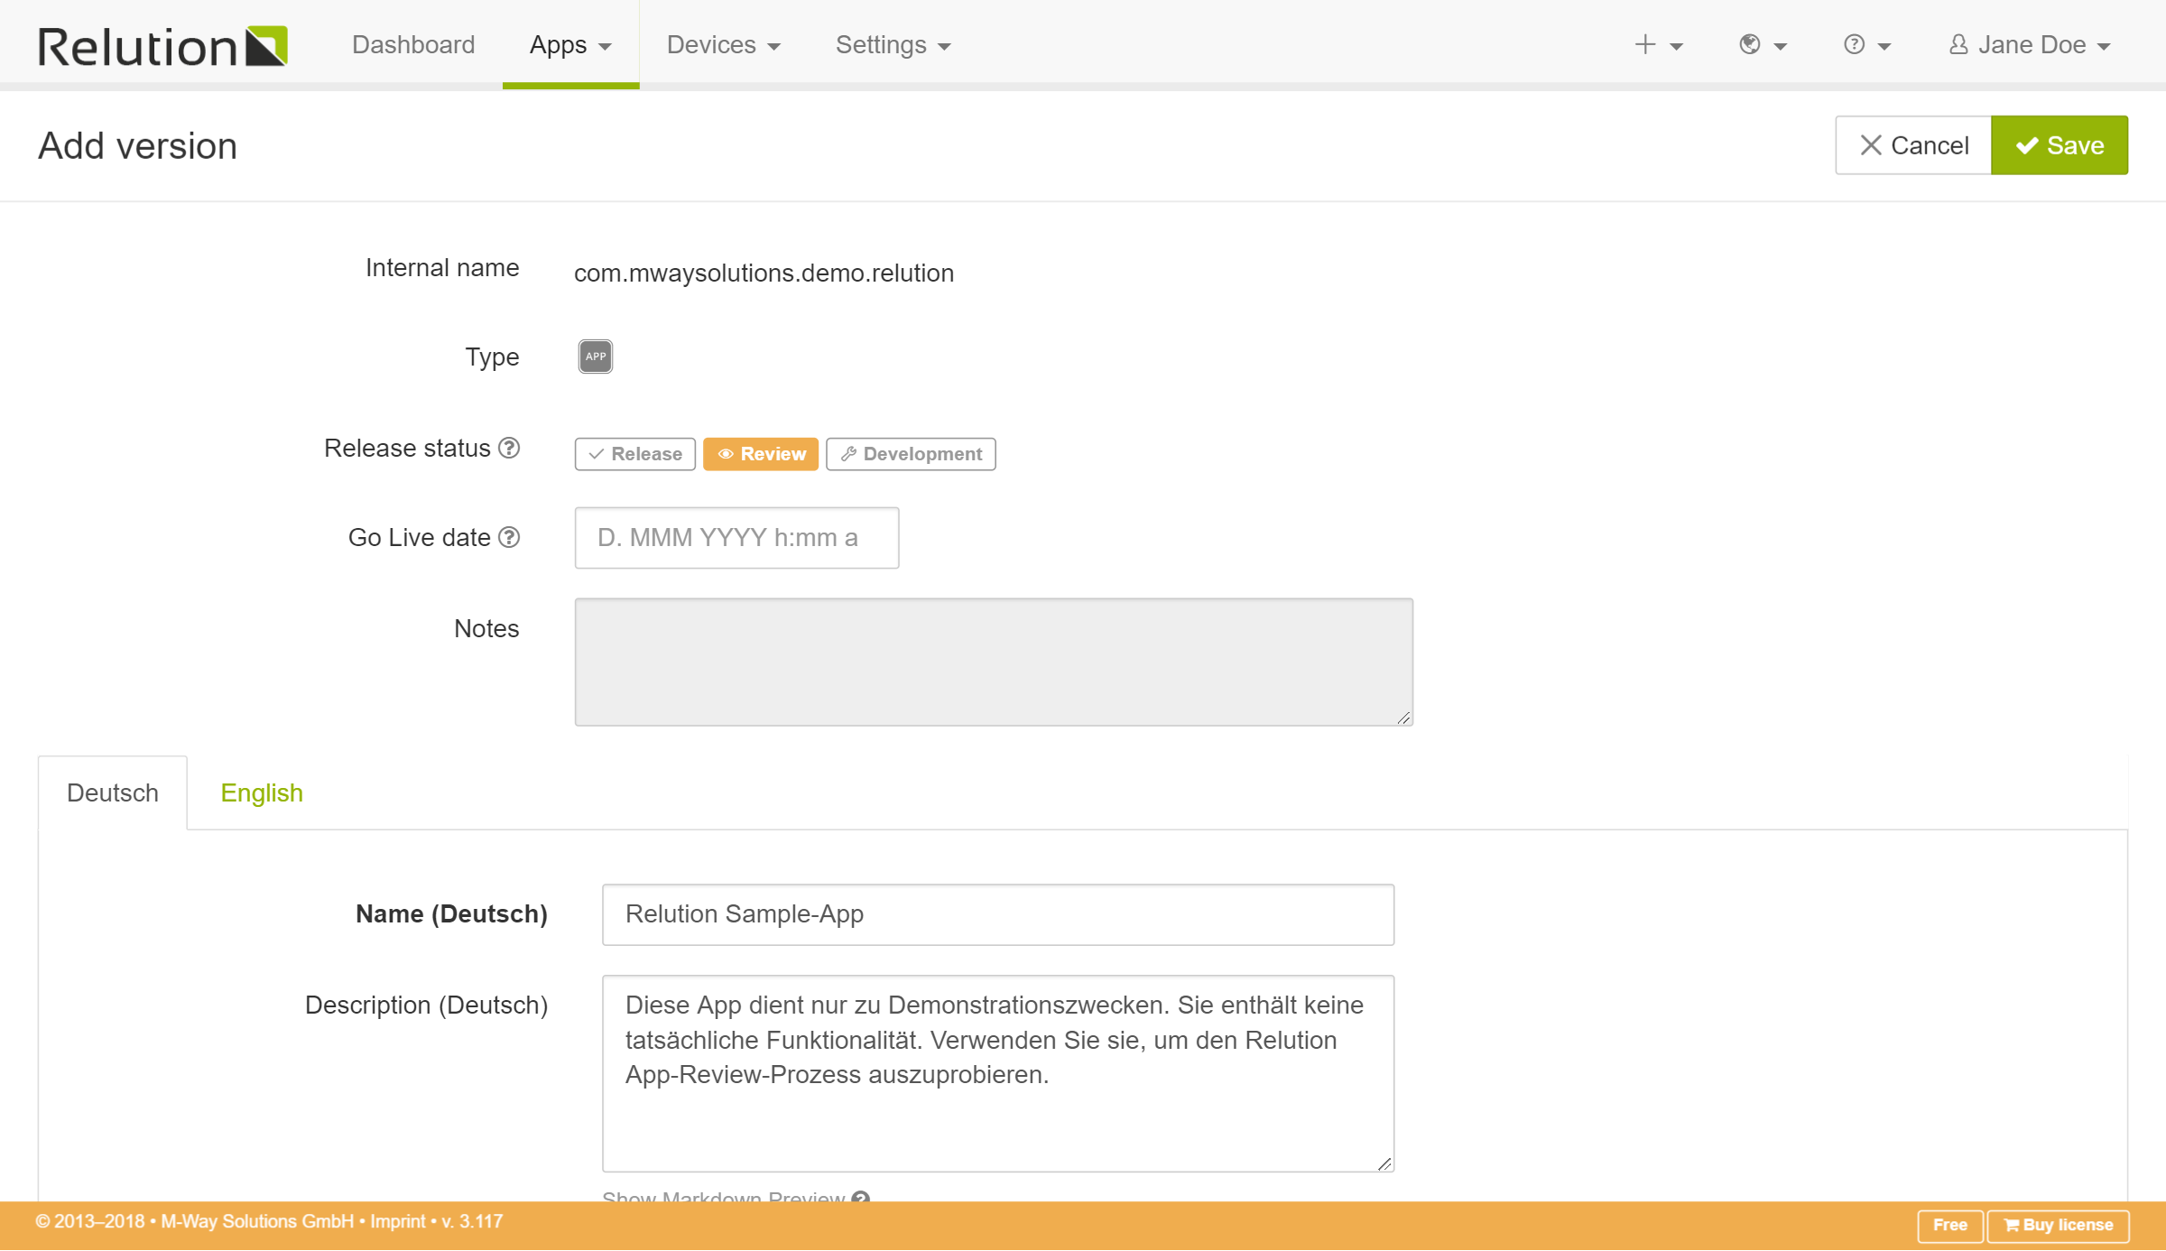2166x1251 pixels.
Task: Open the Jane Doe user menu
Action: [2029, 44]
